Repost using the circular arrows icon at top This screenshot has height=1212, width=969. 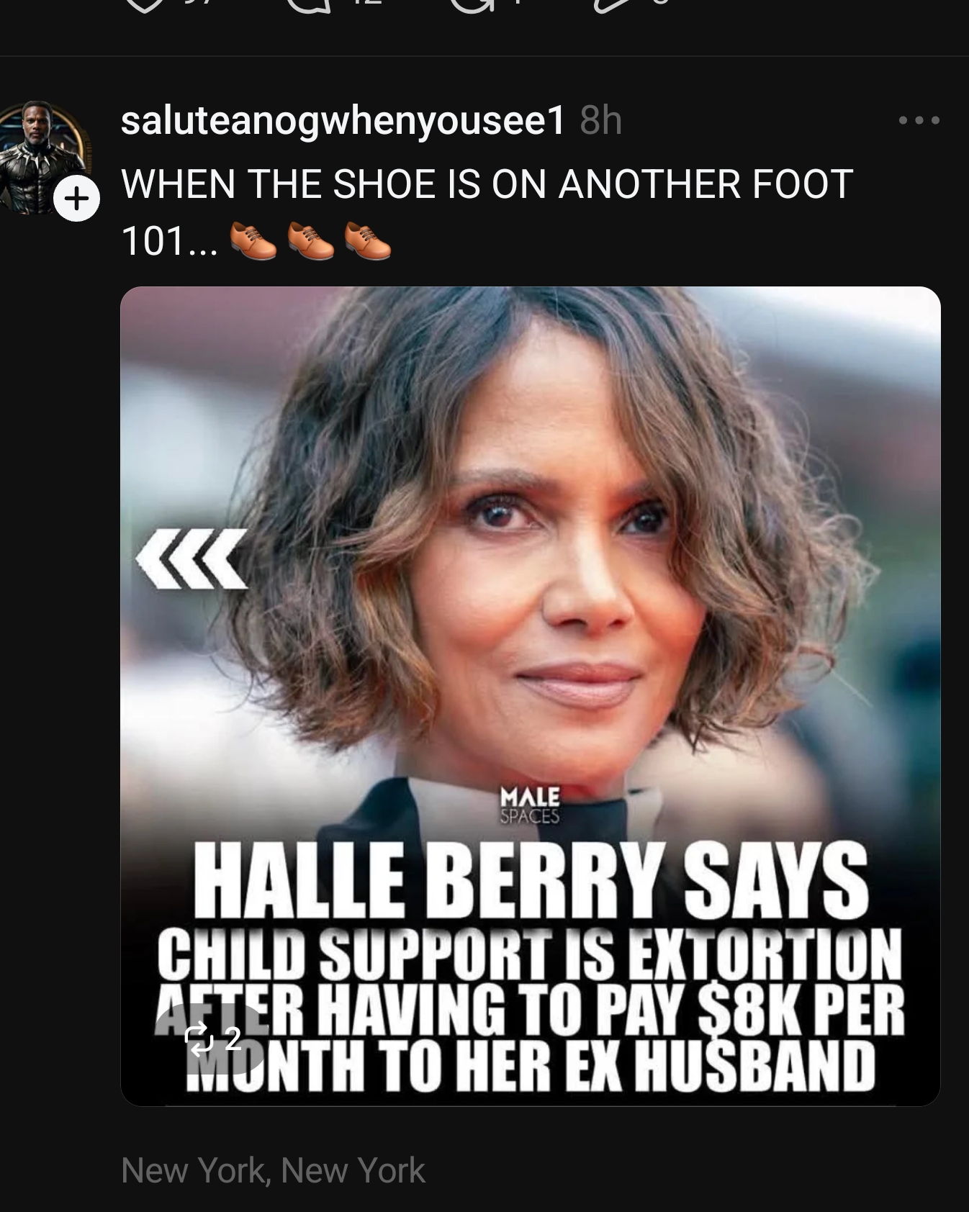473,6
